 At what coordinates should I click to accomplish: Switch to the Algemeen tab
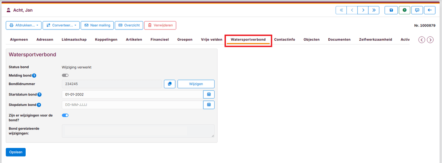19,40
